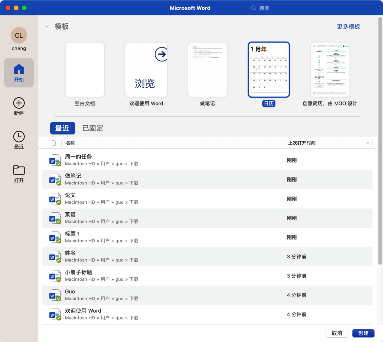The height and width of the screenshot is (342, 383).
Task: Select the Recent (最近) clock icon in sidebar
Action: click(19, 137)
